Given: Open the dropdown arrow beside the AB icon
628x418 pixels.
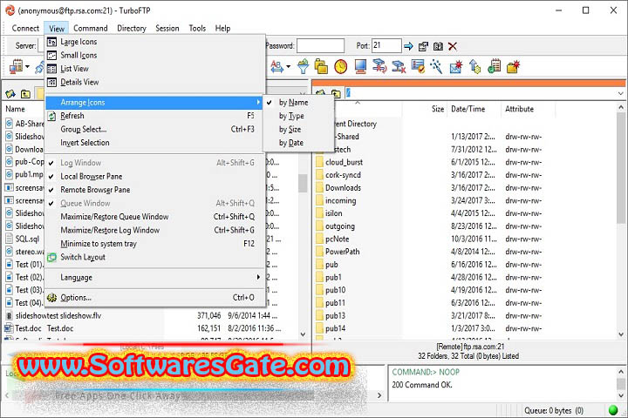Looking at the screenshot, I should [x=289, y=66].
